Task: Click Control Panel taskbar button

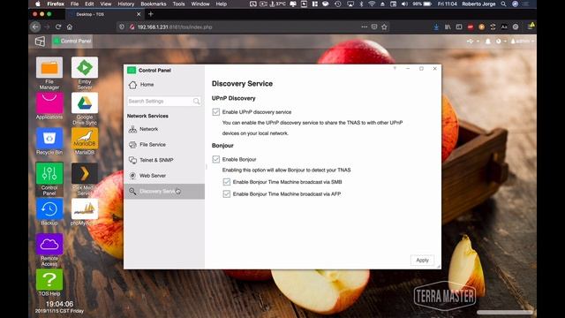Action: pyautogui.click(x=72, y=42)
